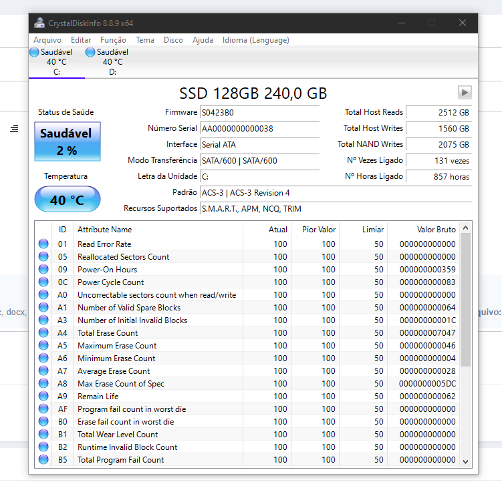The height and width of the screenshot is (496, 502).
Task: Click the next disk arrow button
Action: (x=465, y=93)
